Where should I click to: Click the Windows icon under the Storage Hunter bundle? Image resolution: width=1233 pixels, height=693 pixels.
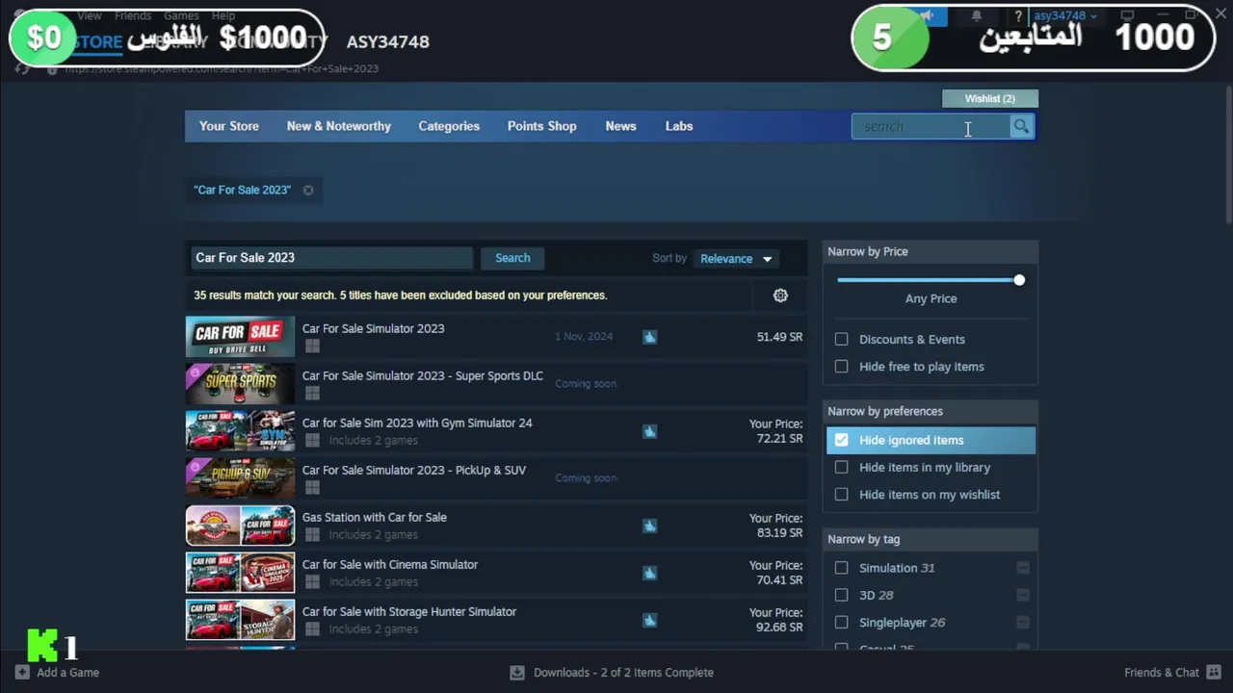312,629
